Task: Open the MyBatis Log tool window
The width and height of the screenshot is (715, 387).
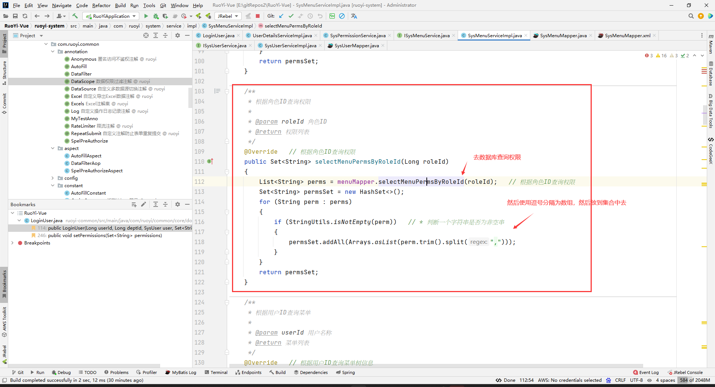Action: 181,372
